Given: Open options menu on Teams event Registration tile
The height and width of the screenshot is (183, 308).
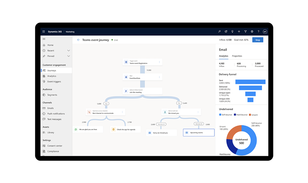Looking at the screenshot, I should [159, 62].
